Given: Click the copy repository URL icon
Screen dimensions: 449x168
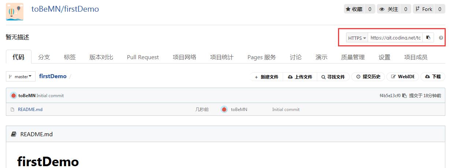Looking at the screenshot, I should point(428,38).
